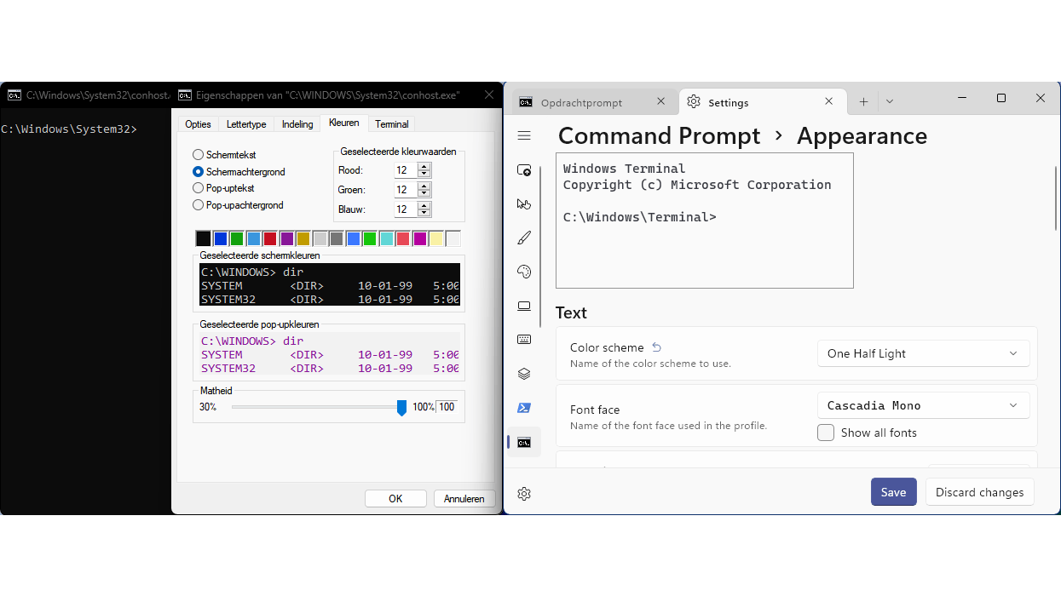Image resolution: width=1061 pixels, height=596 pixels.
Task: Click the Discard changes button
Action: pos(980,492)
